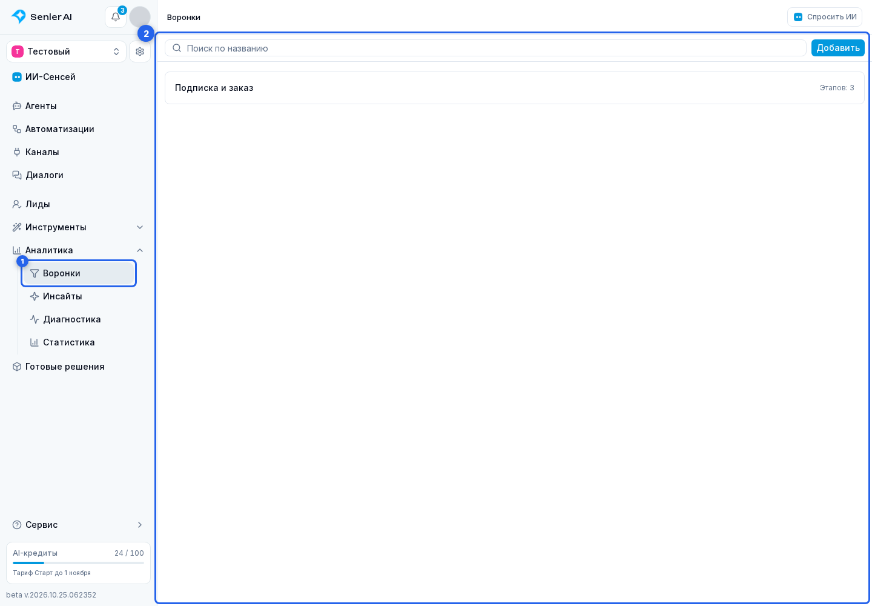Viewport: 872px width, 606px height.
Task: Open Готовые решения
Action: [x=78, y=367]
